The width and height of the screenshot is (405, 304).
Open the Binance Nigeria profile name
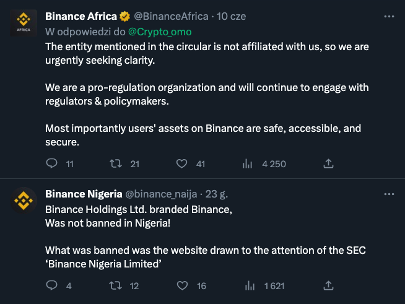[x=84, y=194]
